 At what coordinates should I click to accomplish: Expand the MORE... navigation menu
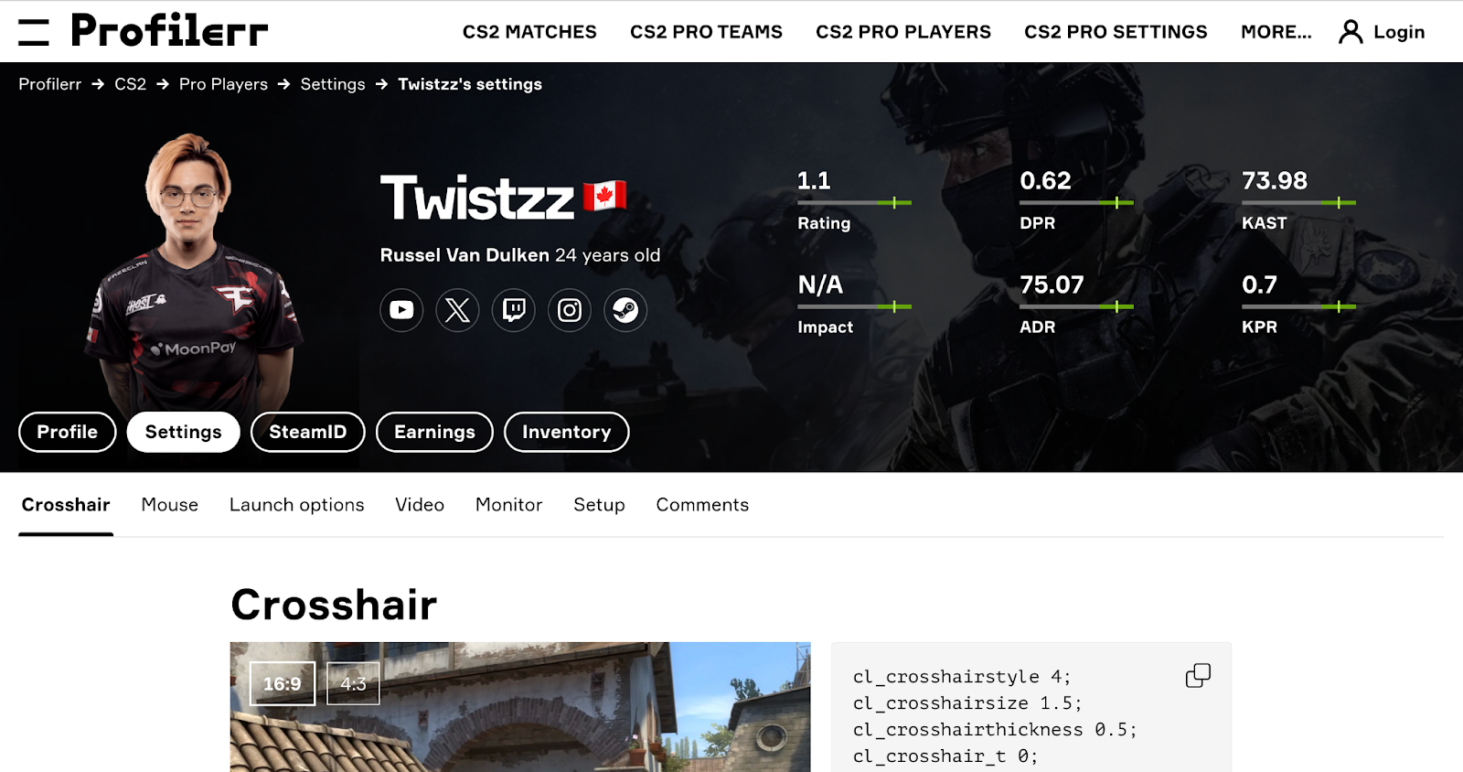(1276, 32)
